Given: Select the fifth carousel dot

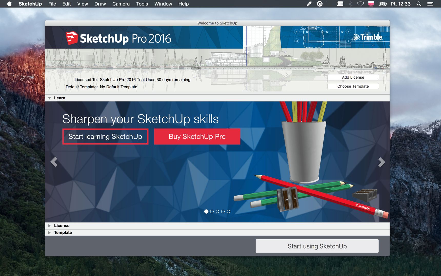Looking at the screenshot, I should click(228, 212).
